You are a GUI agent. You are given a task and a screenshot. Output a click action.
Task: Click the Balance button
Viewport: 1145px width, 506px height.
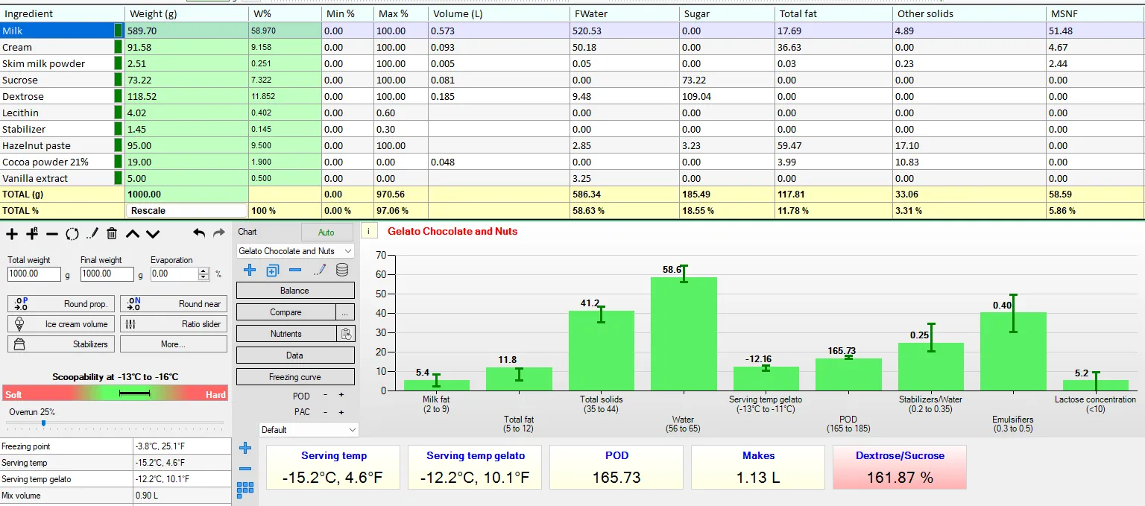[x=295, y=291]
